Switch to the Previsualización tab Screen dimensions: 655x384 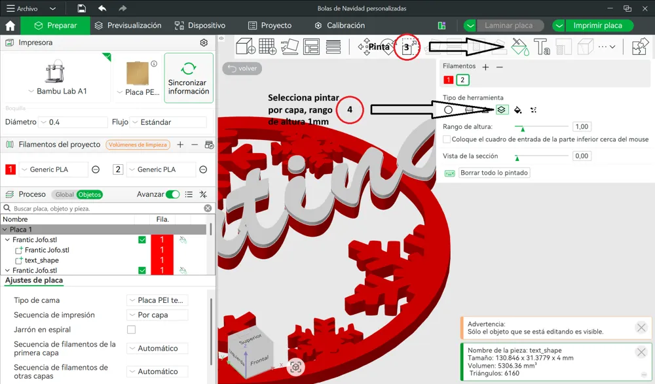point(128,26)
